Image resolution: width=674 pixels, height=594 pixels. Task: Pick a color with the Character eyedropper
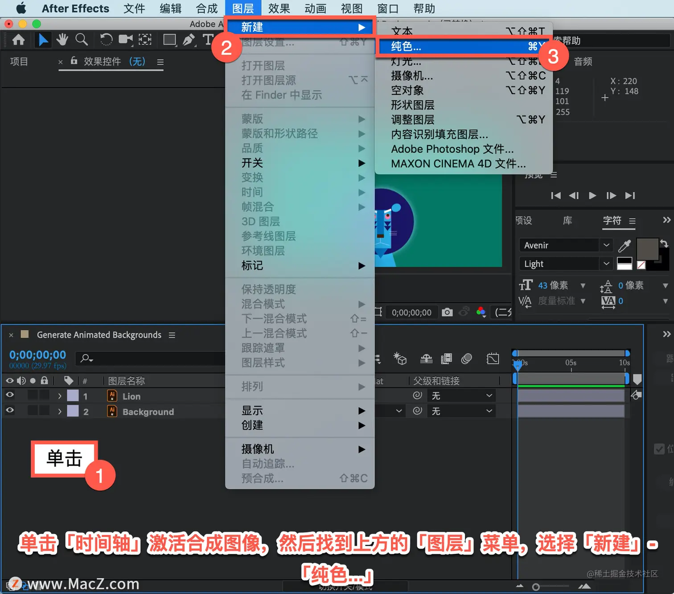[x=624, y=246]
